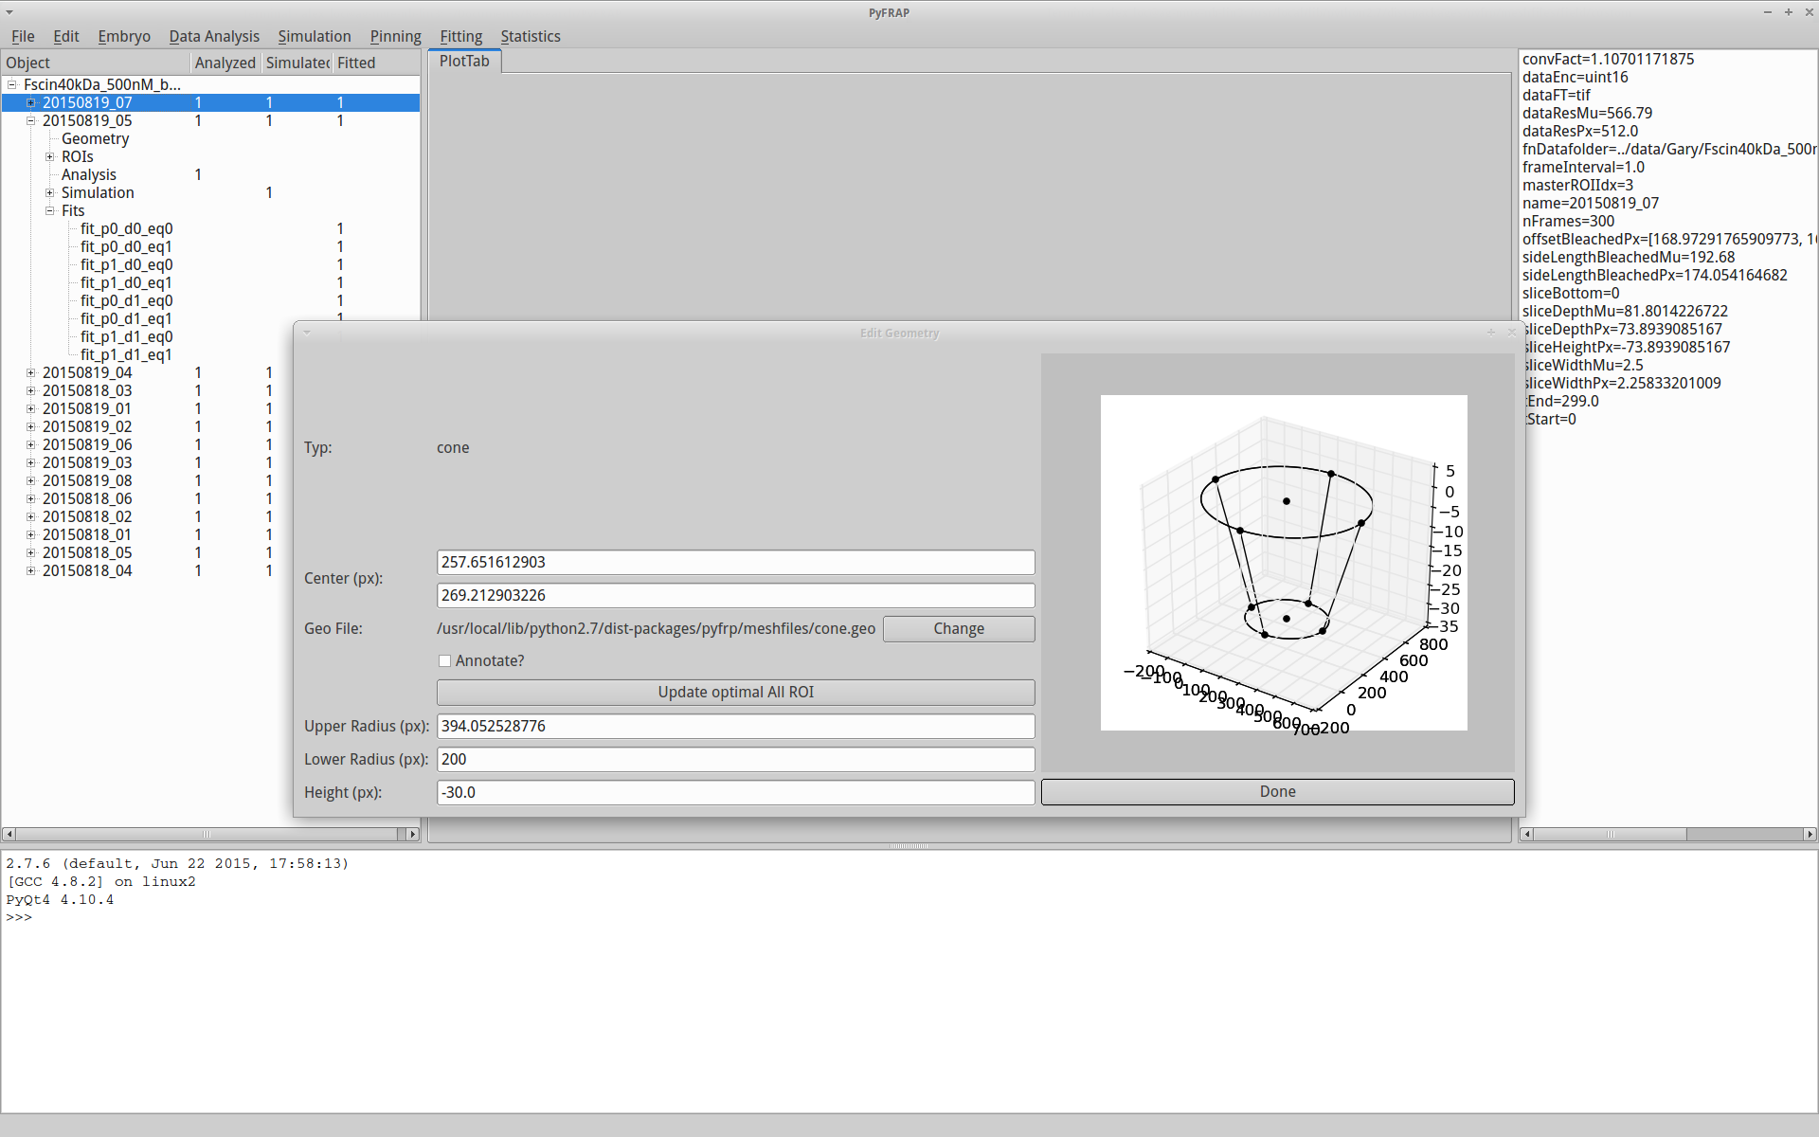Expand the ROIs node
The width and height of the screenshot is (1819, 1137).
(50, 156)
